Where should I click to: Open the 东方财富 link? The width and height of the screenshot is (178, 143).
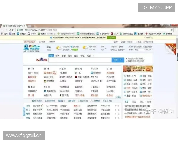79,81
